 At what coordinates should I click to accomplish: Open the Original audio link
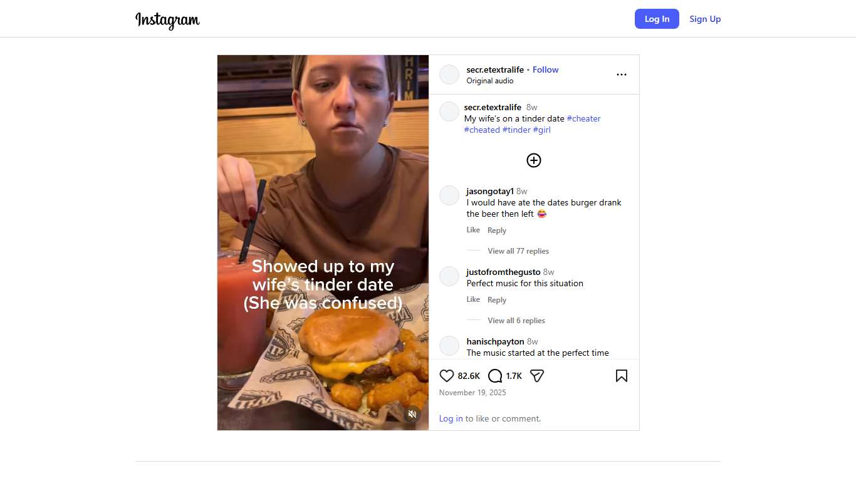click(x=490, y=81)
